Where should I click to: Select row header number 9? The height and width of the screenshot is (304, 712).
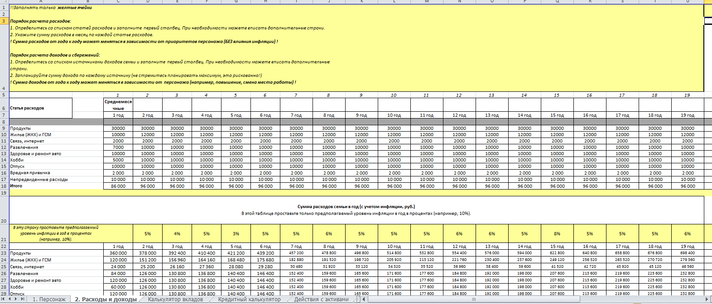tap(4, 128)
